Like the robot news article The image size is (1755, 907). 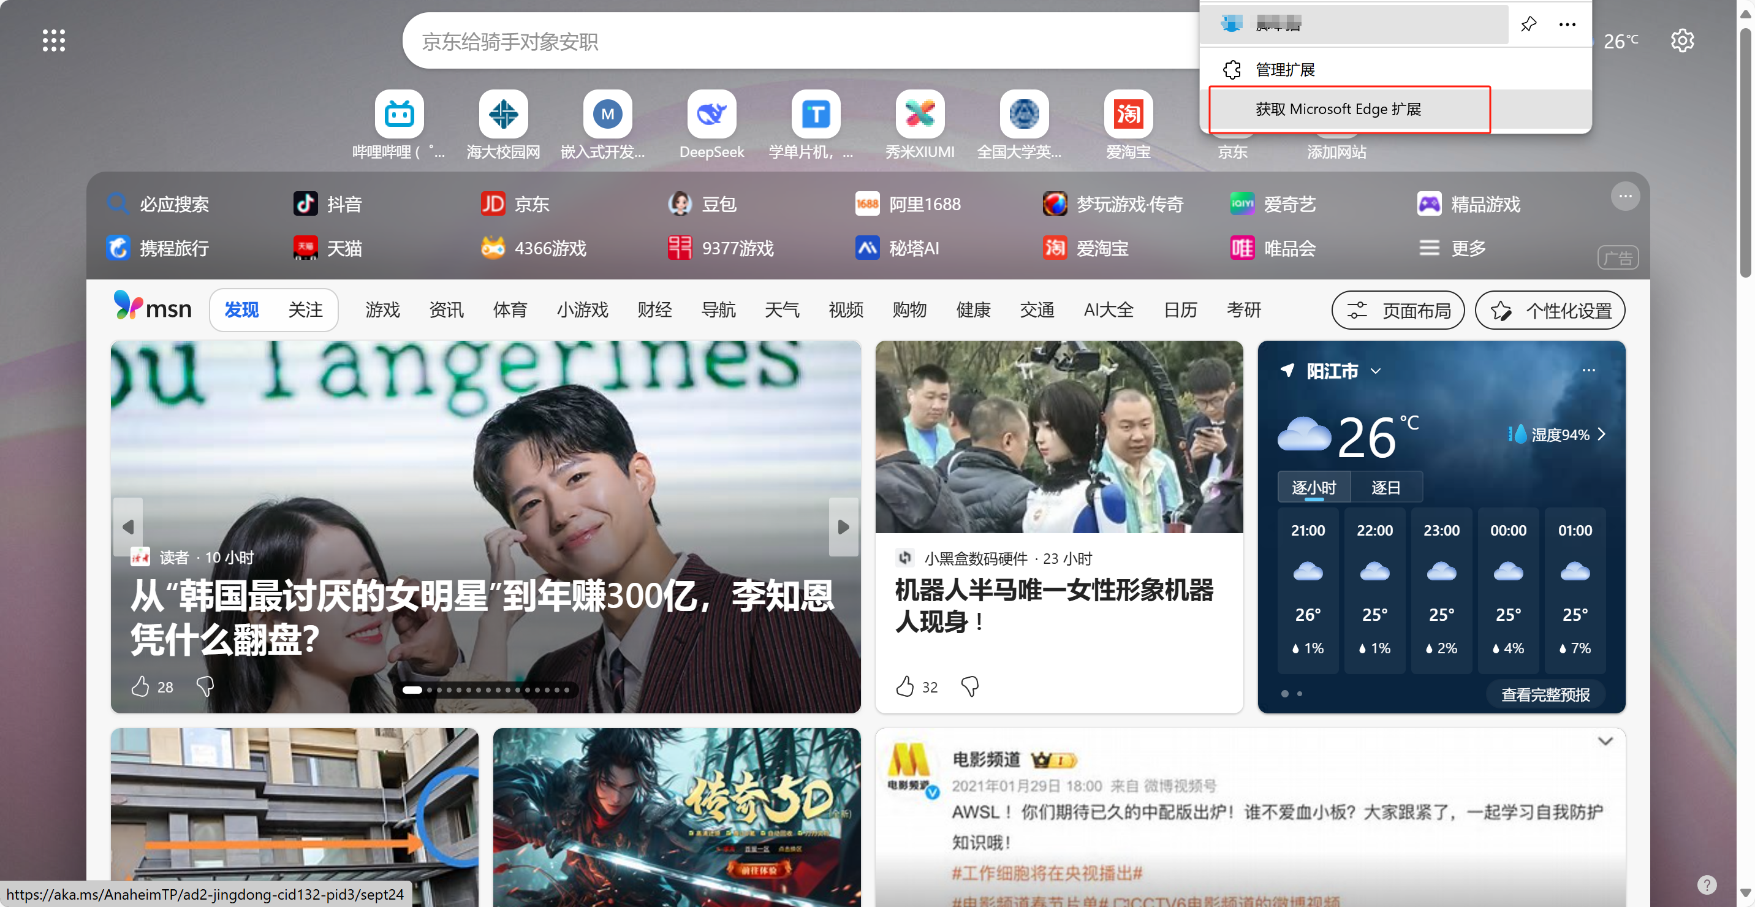tap(904, 686)
